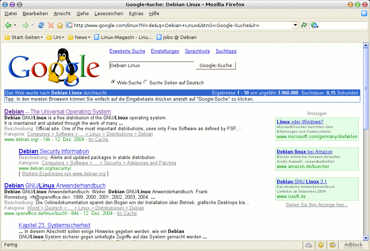Viewport: 370px width, 251px height.
Task: Open the Ansicht menu
Action: point(62,14)
